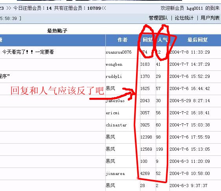
Task: Click the 回复 column header
Action: tap(147, 40)
